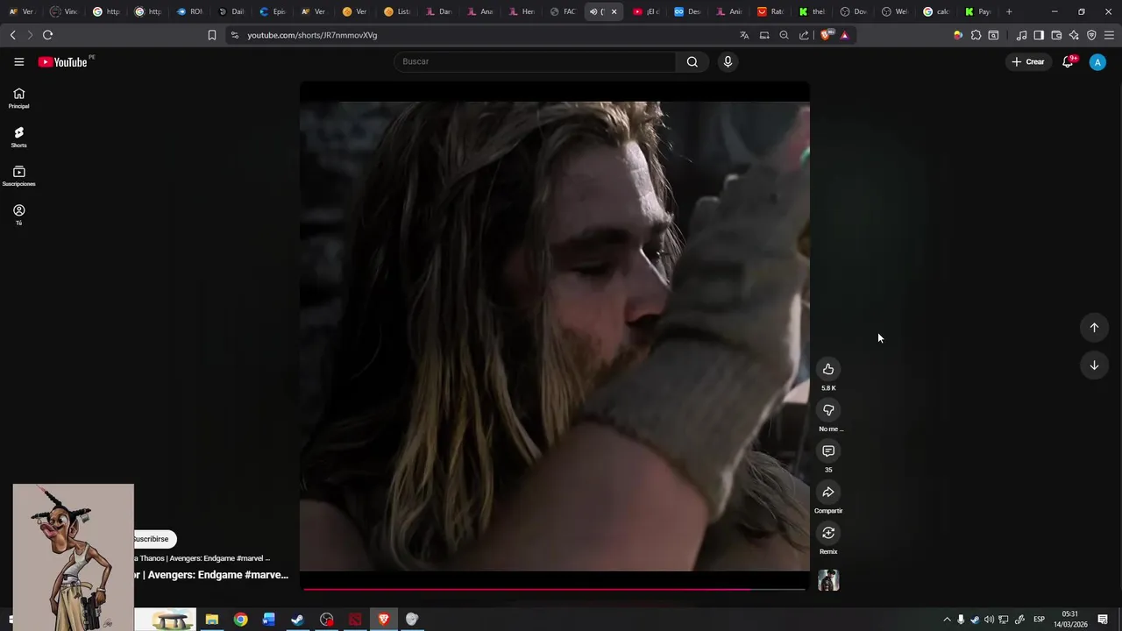Screen dimensions: 1122x631
Task: Open Brave Shields lion icon
Action: [825, 35]
